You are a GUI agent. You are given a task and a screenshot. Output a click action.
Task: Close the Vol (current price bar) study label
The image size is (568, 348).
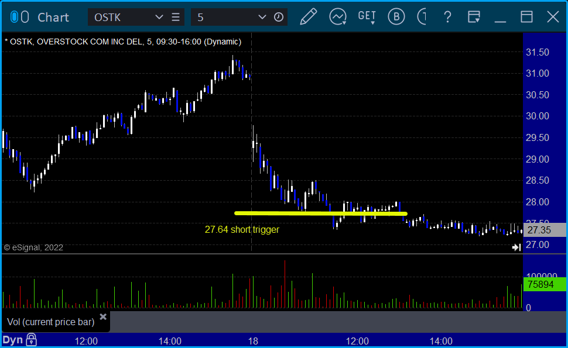103,317
